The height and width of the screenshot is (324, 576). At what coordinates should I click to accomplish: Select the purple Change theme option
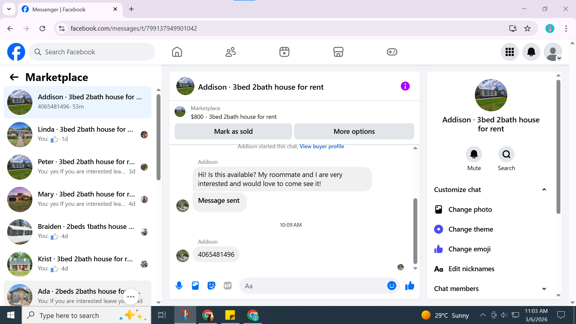[470, 229]
